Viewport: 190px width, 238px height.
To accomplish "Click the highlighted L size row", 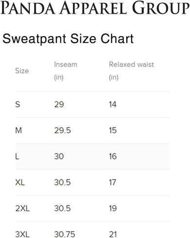I will (x=92, y=157).
